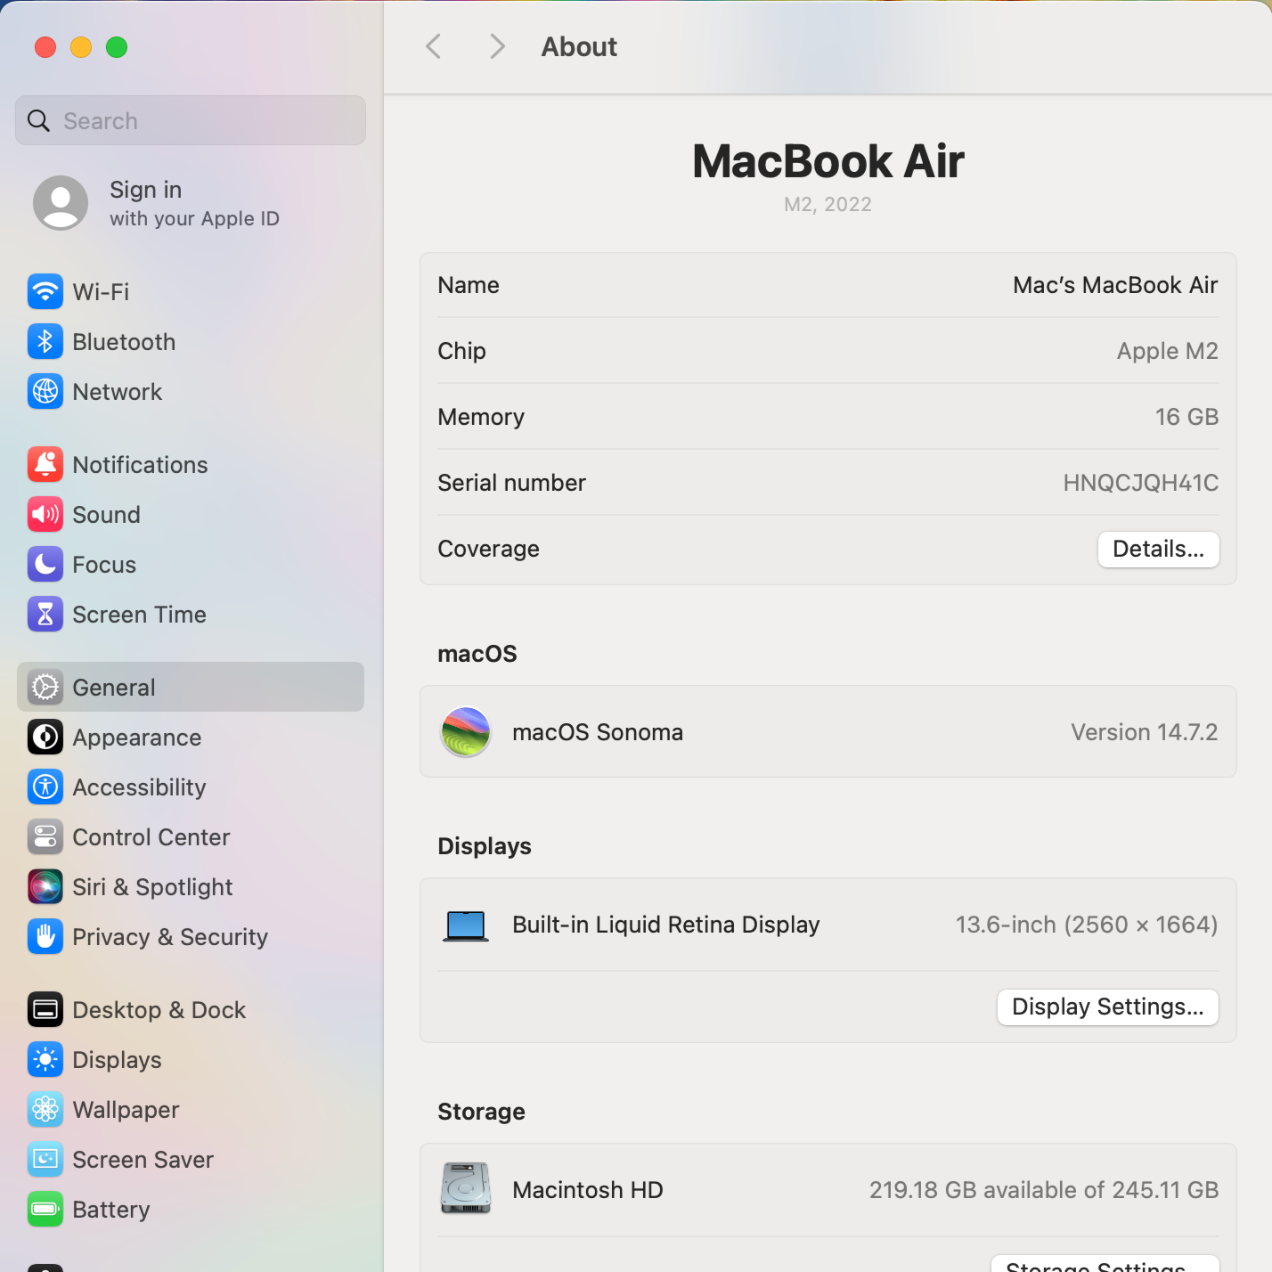Image resolution: width=1272 pixels, height=1272 pixels.
Task: Go back using the left chevron
Action: pos(434,46)
